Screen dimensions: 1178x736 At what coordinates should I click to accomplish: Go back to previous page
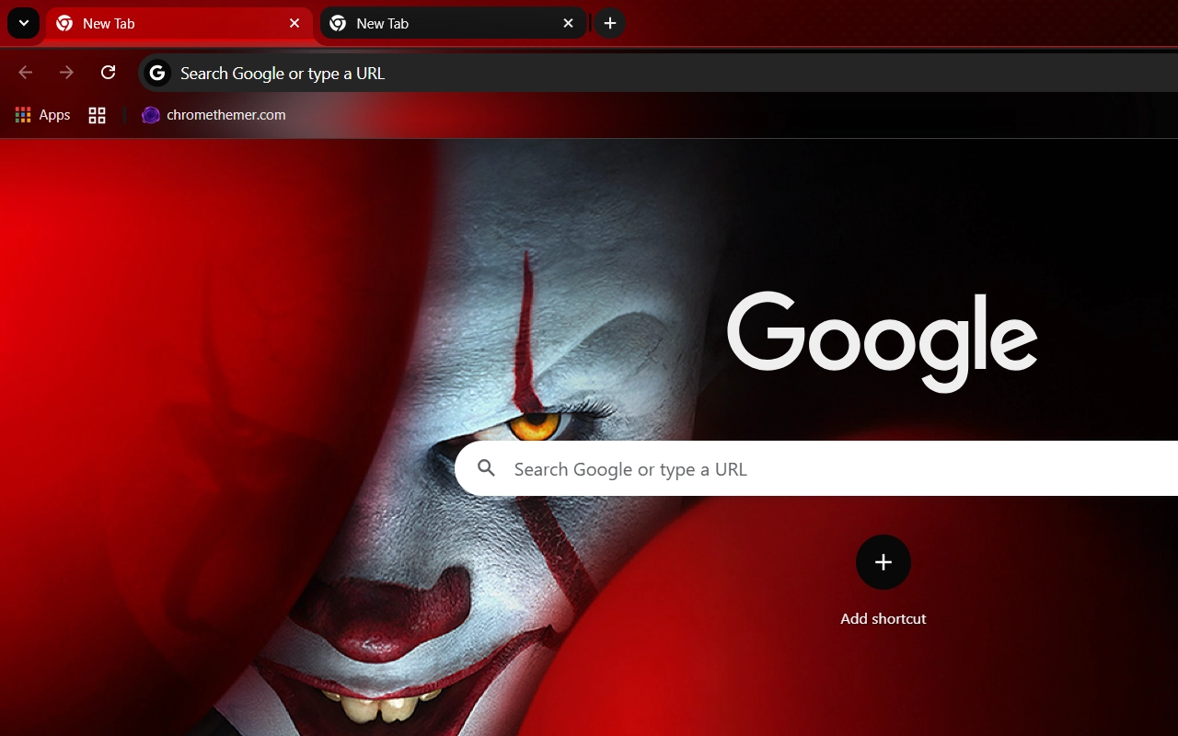[26, 73]
